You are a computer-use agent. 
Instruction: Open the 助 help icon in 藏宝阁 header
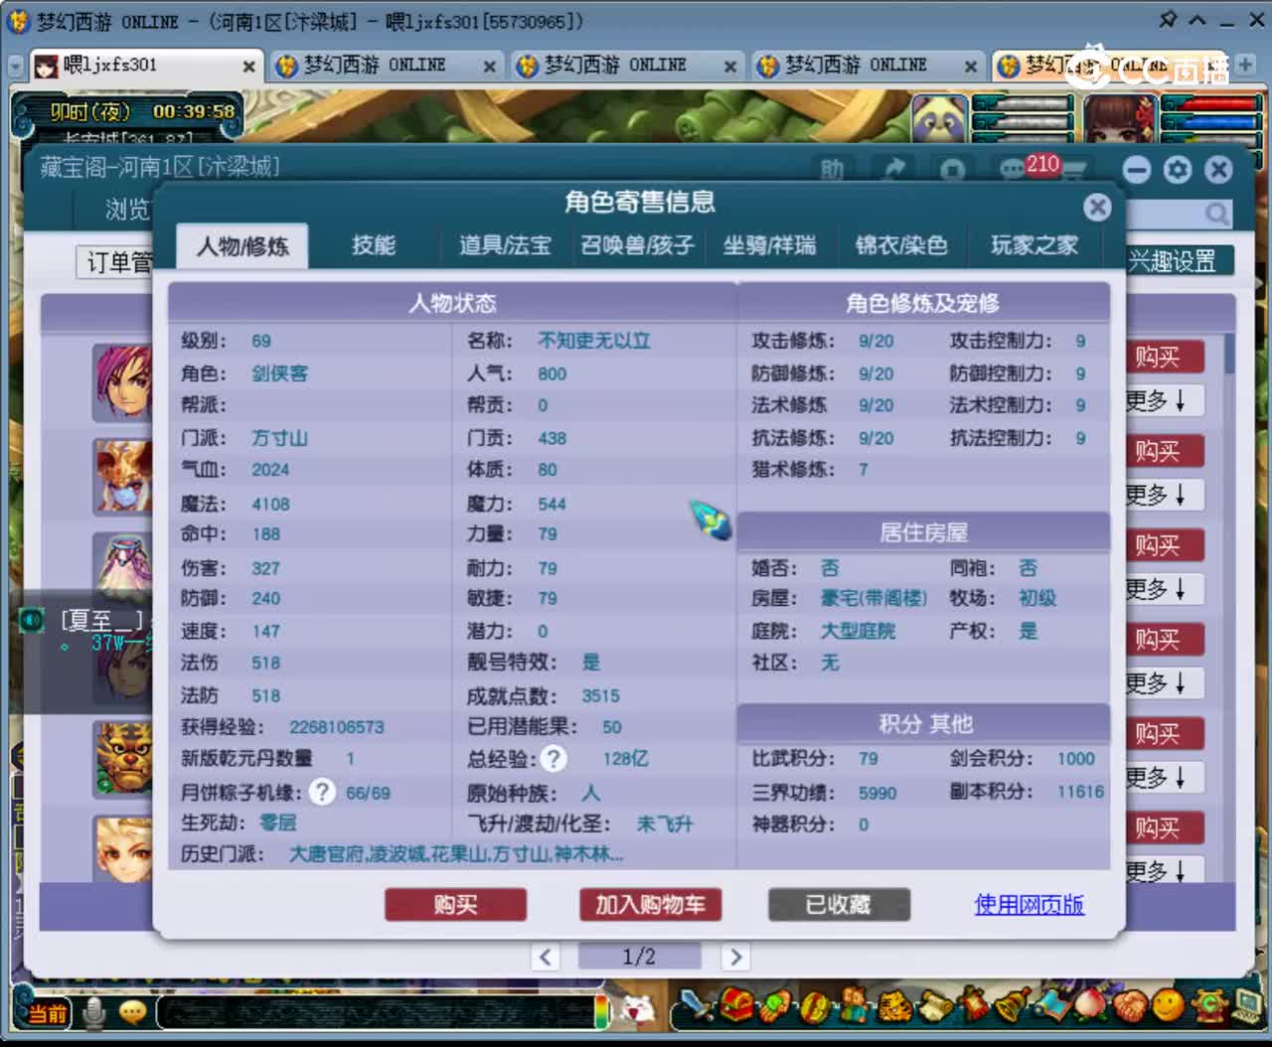point(832,170)
